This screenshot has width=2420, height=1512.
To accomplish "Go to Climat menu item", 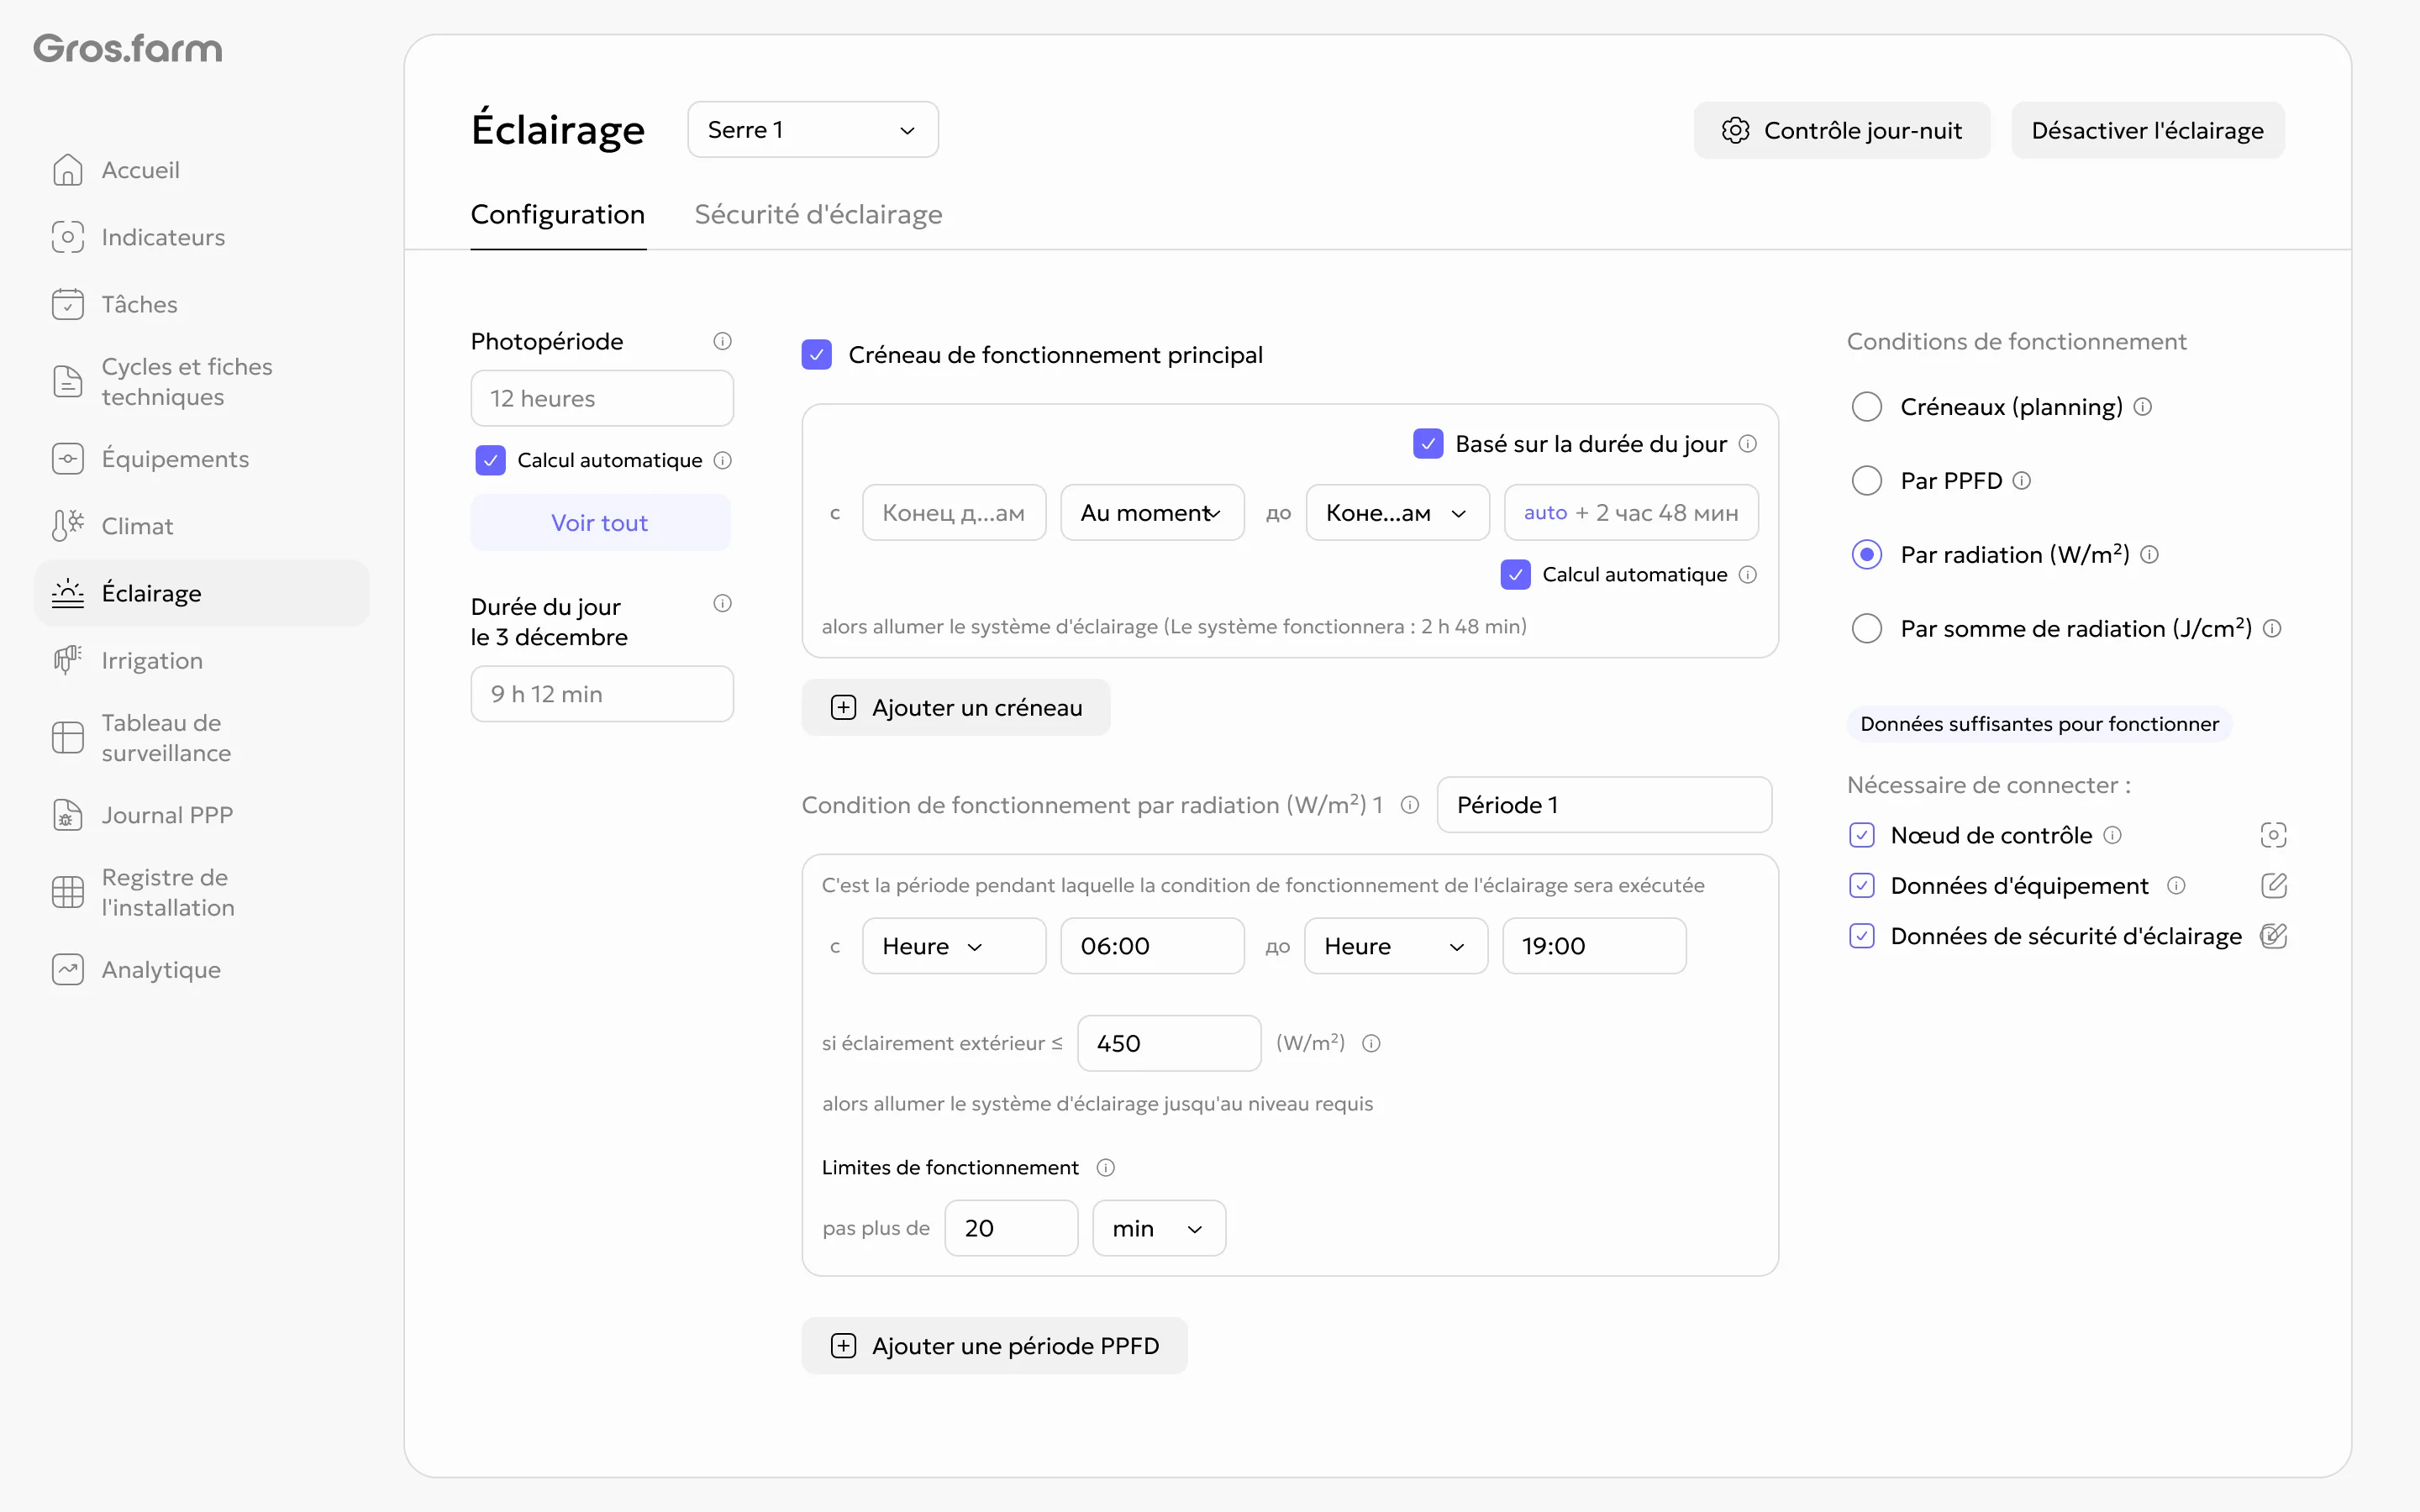I will coord(201,526).
